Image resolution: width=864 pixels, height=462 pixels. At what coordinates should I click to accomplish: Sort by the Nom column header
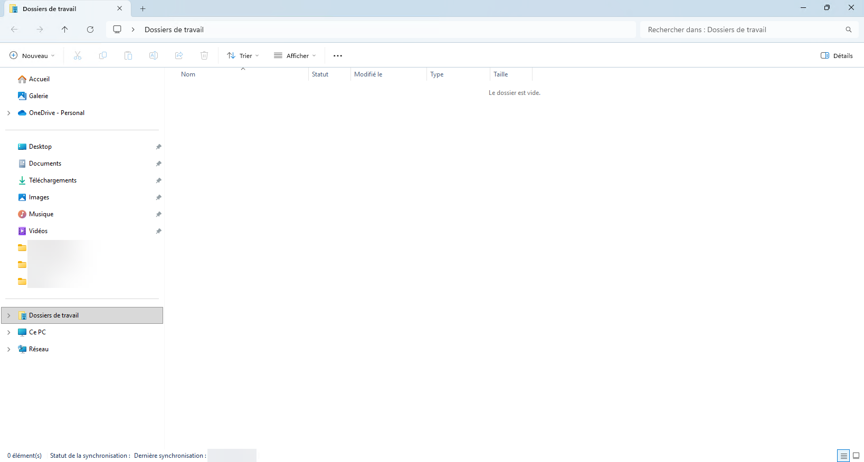coord(188,74)
